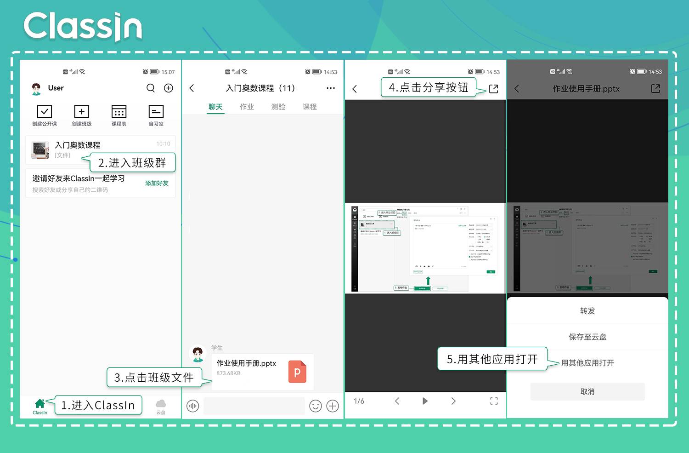The height and width of the screenshot is (453, 689).
Task: Tap the search magnifier icon beside User
Action: (x=151, y=88)
